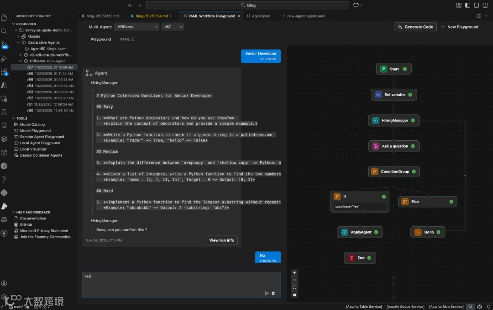Open the Multi-Agent HRDemo dropdown
Image resolution: width=493 pixels, height=310 pixels.
point(137,27)
